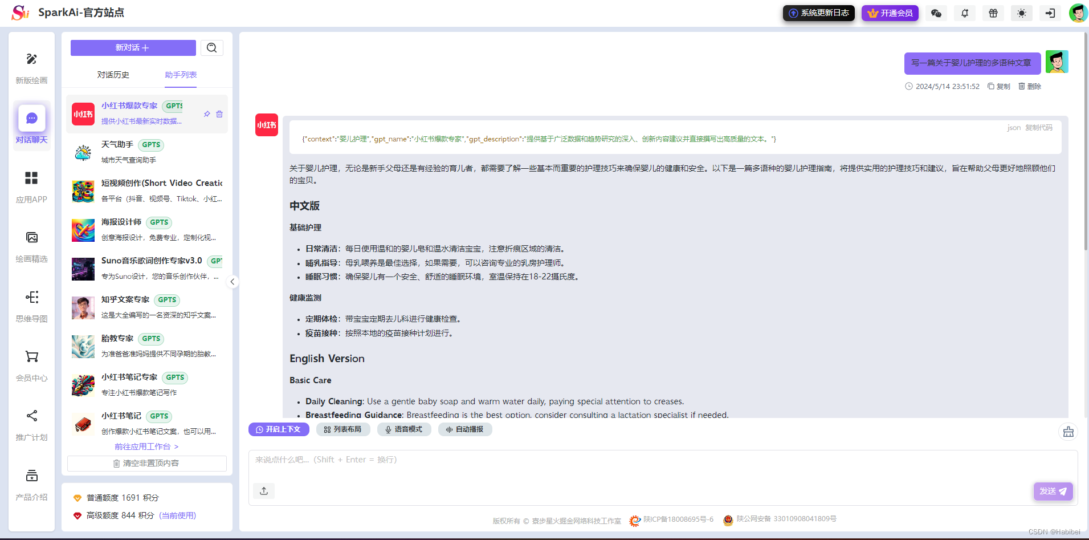Viewport: 1089px width, 540px height.
Task: Click 开通会员 membership button
Action: [x=890, y=13]
